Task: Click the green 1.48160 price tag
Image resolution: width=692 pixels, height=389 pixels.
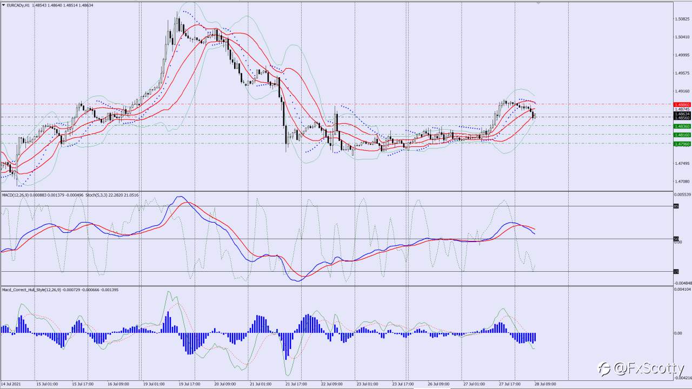Action: pyautogui.click(x=682, y=135)
